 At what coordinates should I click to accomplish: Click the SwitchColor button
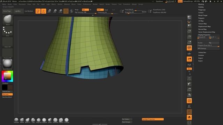coord(7,92)
